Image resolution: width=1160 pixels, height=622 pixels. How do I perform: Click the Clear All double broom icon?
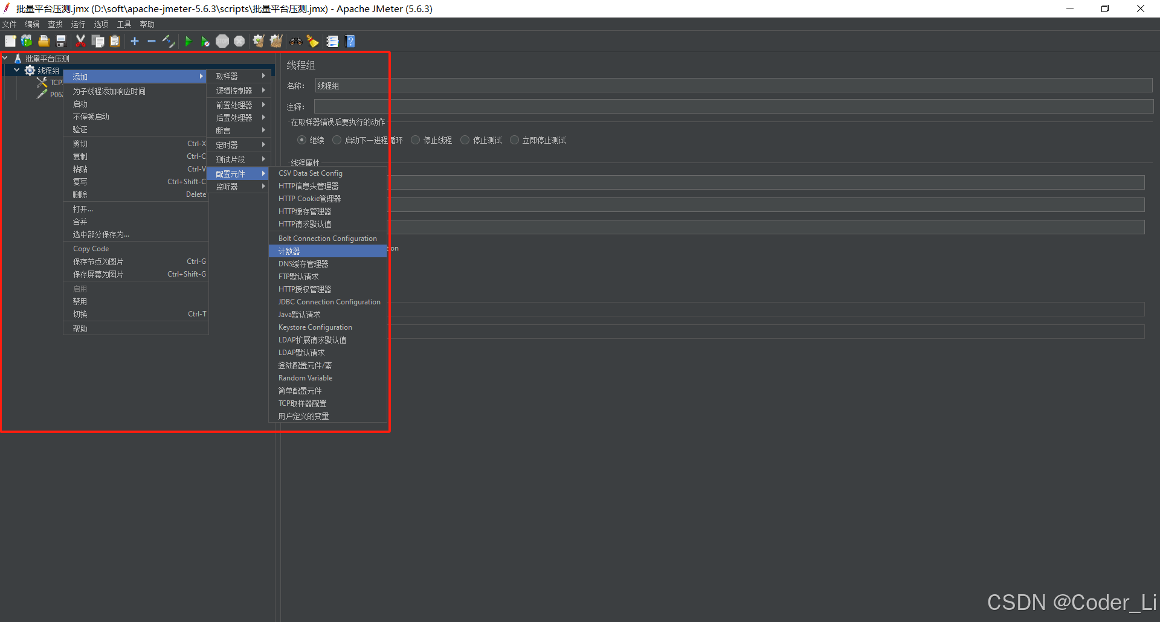coord(276,41)
